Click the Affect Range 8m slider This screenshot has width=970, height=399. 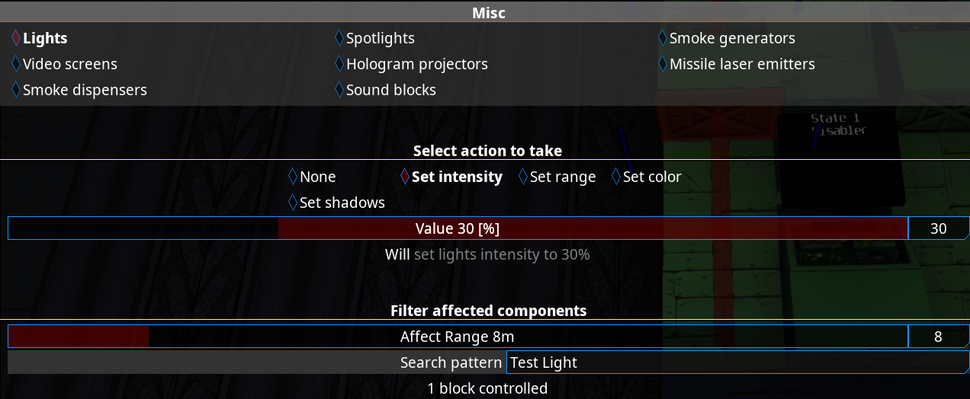(x=458, y=337)
